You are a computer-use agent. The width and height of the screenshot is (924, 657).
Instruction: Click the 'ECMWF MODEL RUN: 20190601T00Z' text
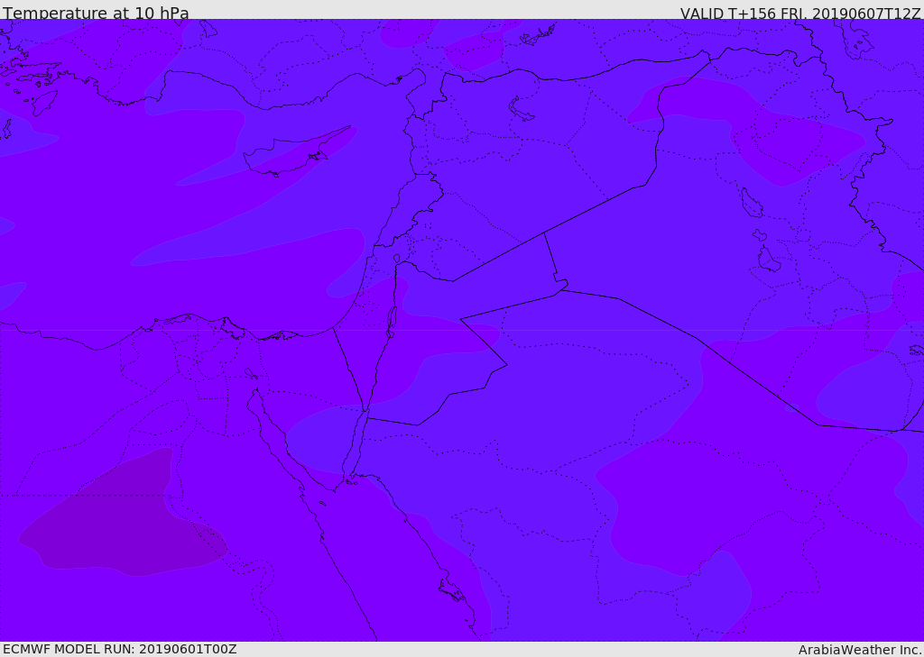120,649
